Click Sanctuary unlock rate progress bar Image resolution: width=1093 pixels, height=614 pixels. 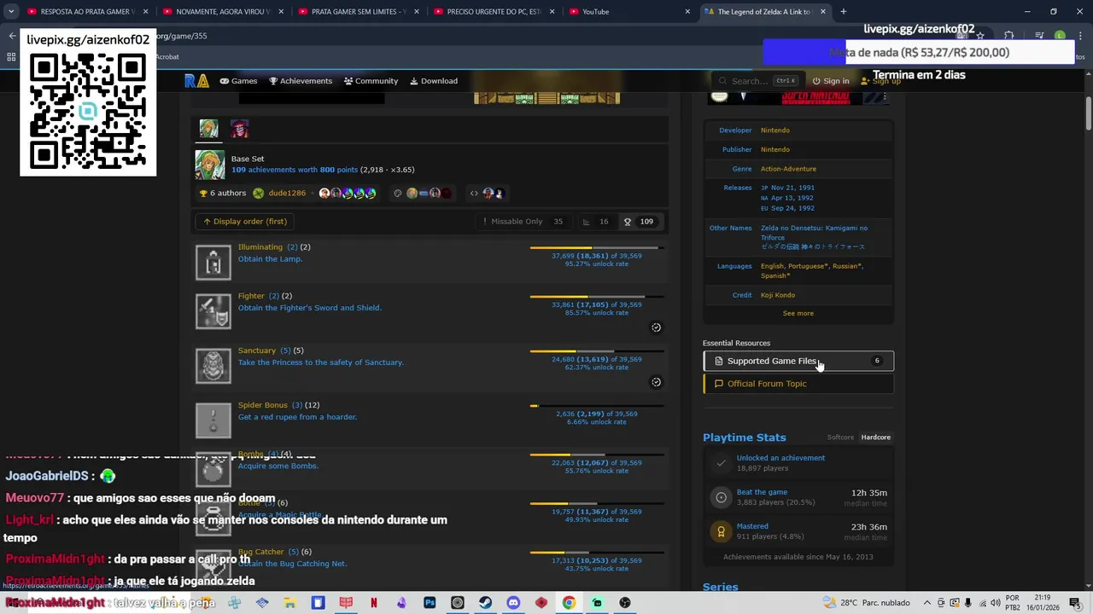(597, 351)
